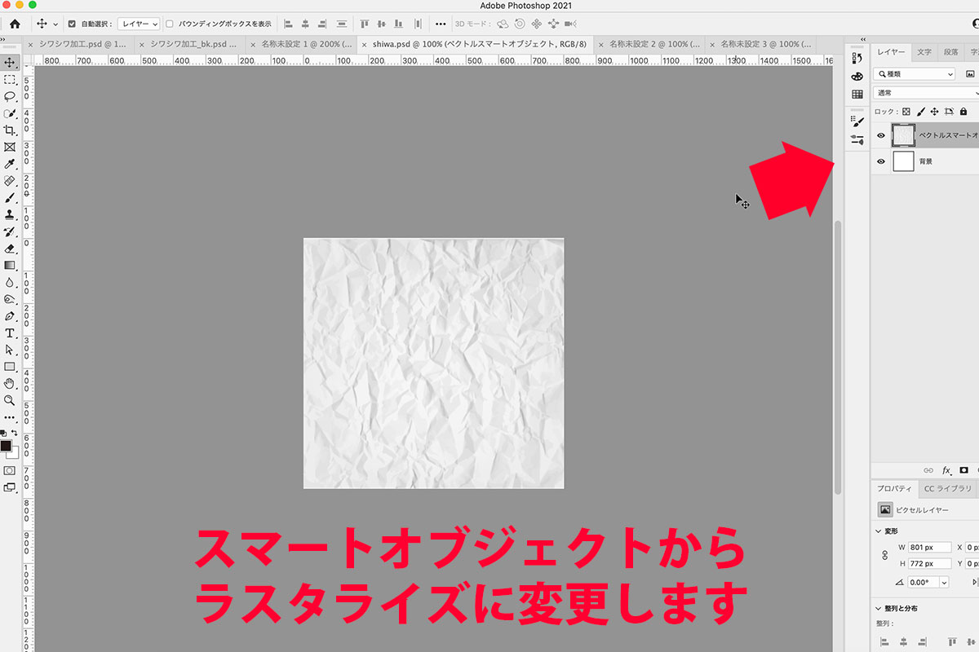Select the Zoom tool

pos(10,400)
